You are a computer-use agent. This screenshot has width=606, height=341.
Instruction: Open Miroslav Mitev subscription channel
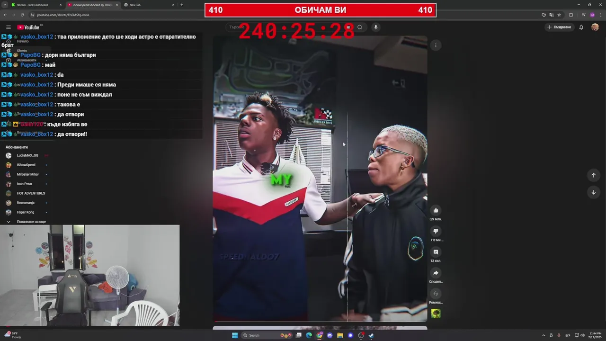point(27,174)
